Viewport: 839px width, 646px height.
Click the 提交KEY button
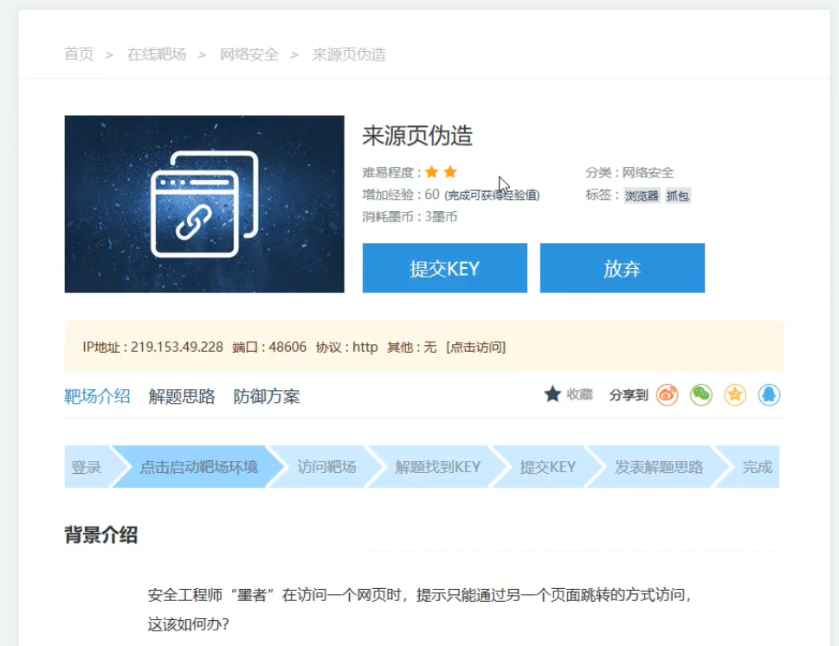pyautogui.click(x=444, y=268)
